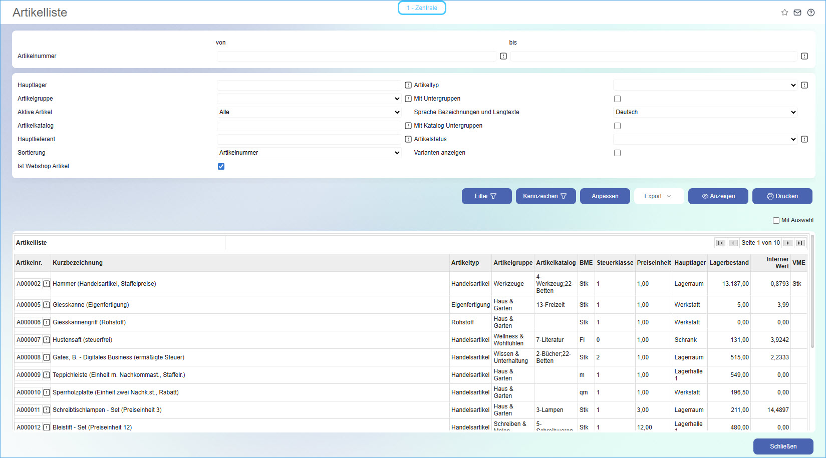This screenshot has width=826, height=458.
Task: Click the favorite star icon
Action: click(x=784, y=13)
